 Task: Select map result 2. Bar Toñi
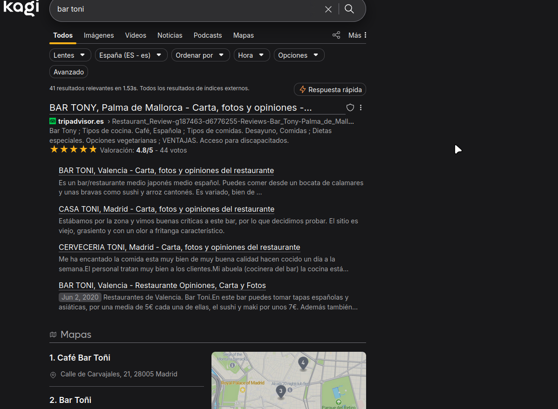tap(70, 400)
